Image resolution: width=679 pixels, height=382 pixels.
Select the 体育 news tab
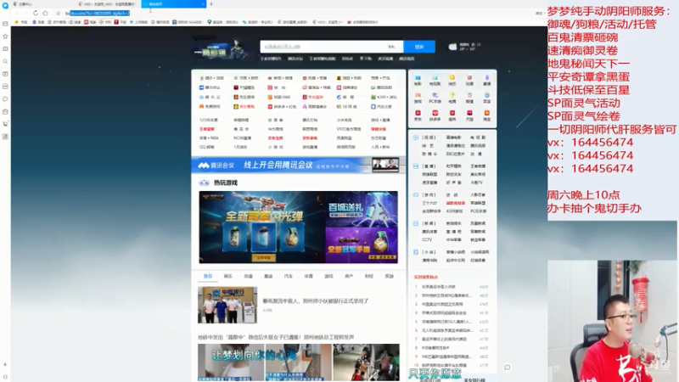pos(308,276)
